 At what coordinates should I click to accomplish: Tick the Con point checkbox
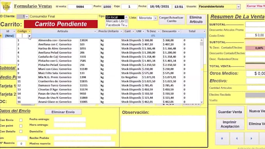(21, 126)
